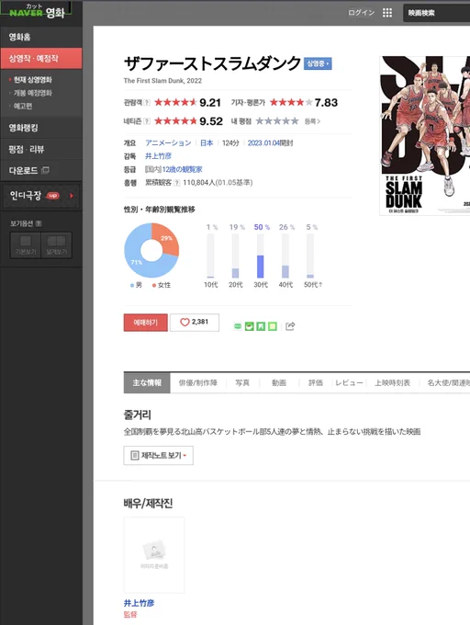Click the 映画検索 search field
470x625 pixels.
click(x=437, y=13)
